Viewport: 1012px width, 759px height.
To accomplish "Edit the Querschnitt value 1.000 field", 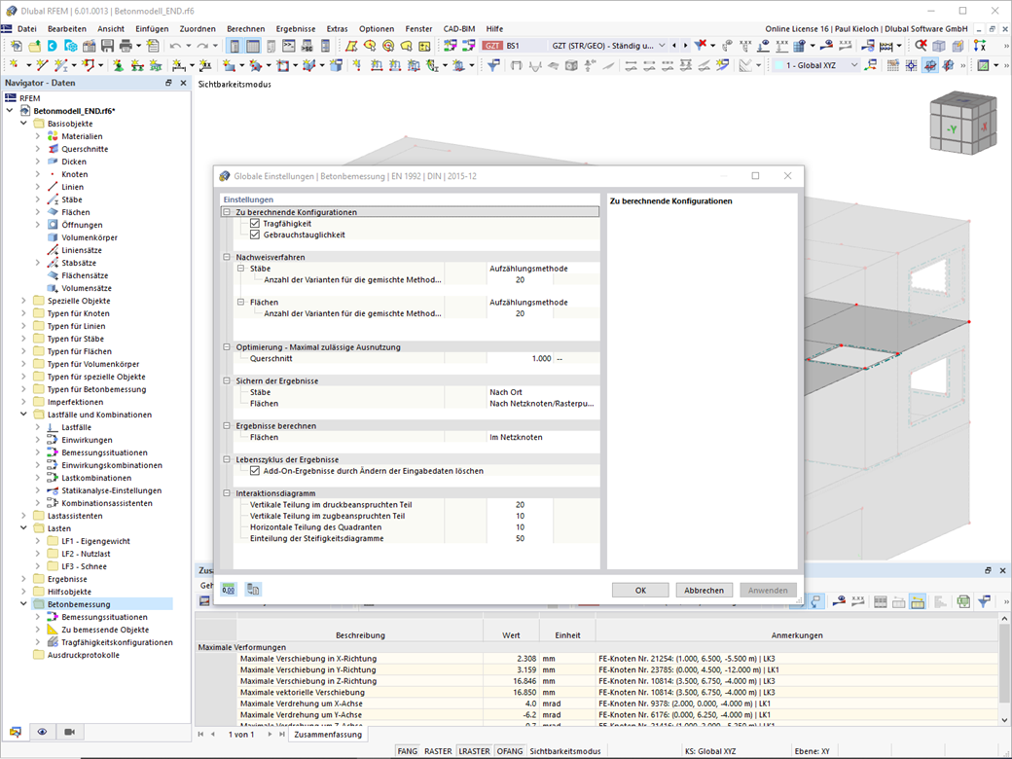I will (521, 358).
